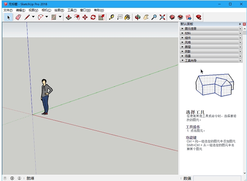Click the Zoom Extents icon
Viewport: 247px width, 181px height.
[162, 17]
